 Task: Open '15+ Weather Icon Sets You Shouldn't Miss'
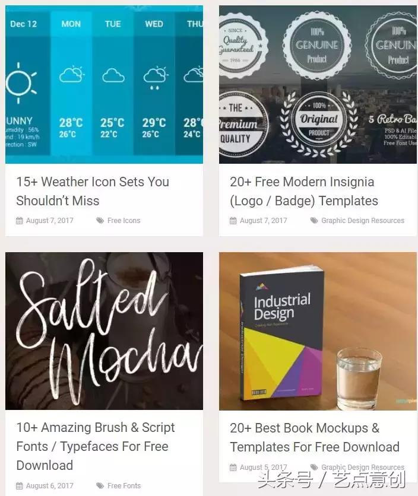[x=93, y=191]
